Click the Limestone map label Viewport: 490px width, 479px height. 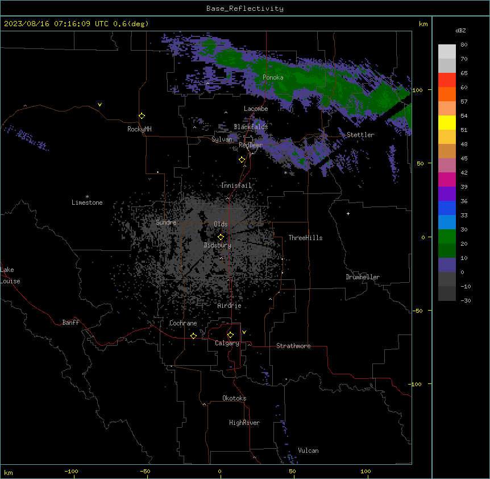point(87,203)
